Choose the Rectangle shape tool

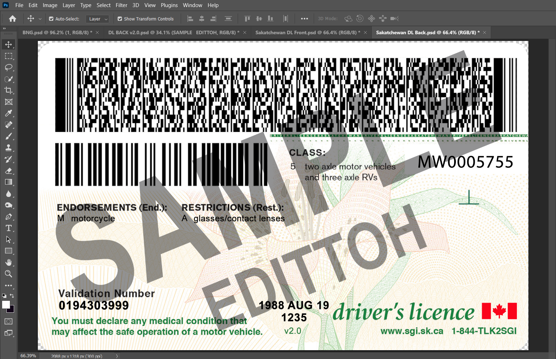(8, 251)
